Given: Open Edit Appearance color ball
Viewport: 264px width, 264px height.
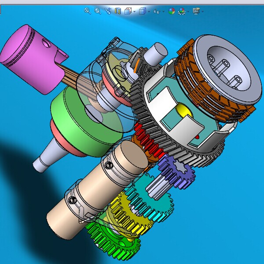Looking at the screenshot, I should tap(171, 11).
